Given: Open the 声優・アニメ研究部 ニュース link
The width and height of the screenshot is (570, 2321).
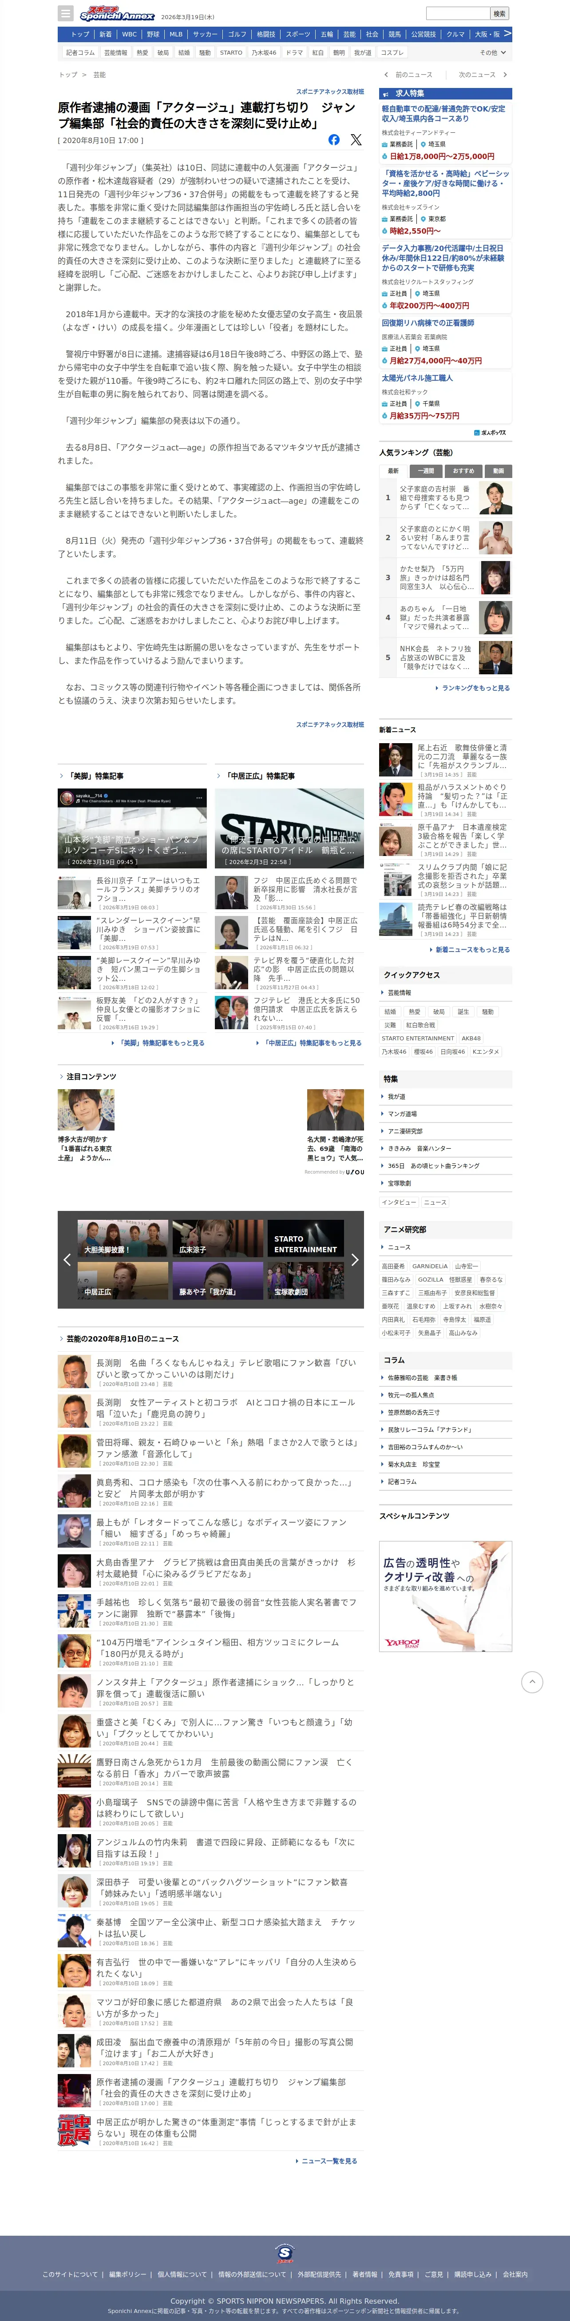Looking at the screenshot, I should [399, 1247].
